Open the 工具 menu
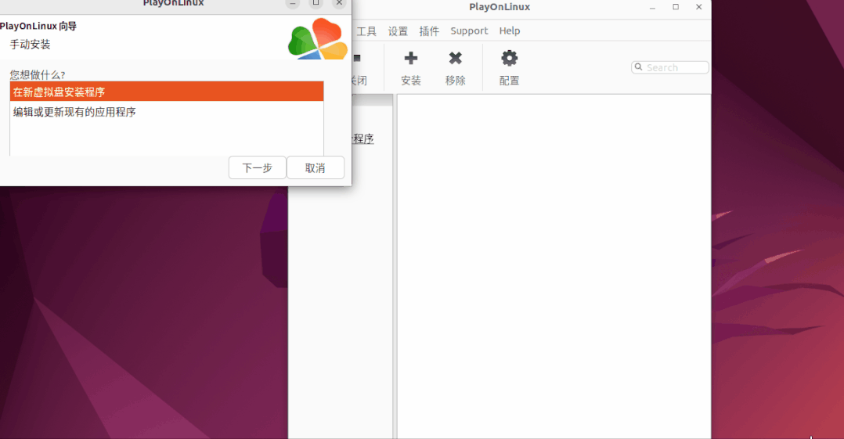Image resolution: width=844 pixels, height=439 pixels. coord(366,31)
